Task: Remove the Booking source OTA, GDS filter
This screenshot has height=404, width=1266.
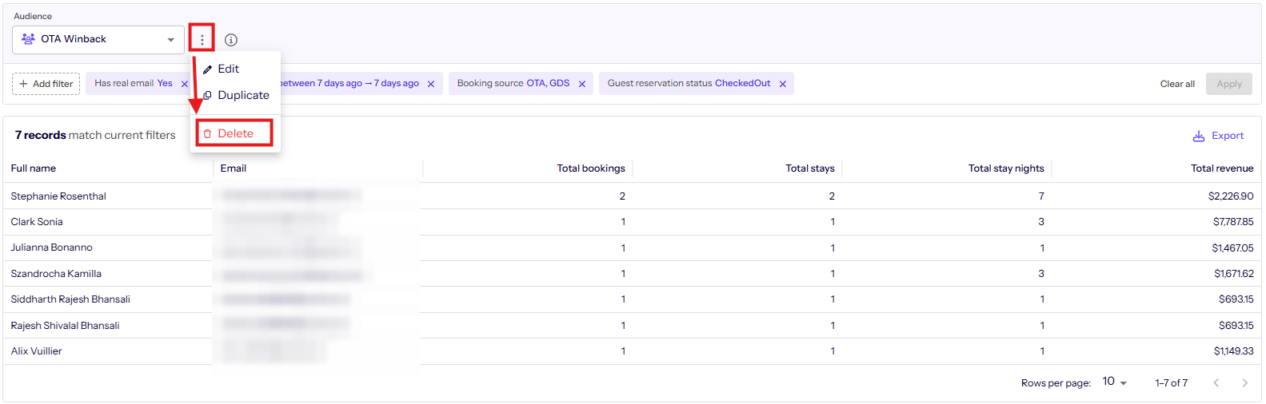Action: [582, 84]
